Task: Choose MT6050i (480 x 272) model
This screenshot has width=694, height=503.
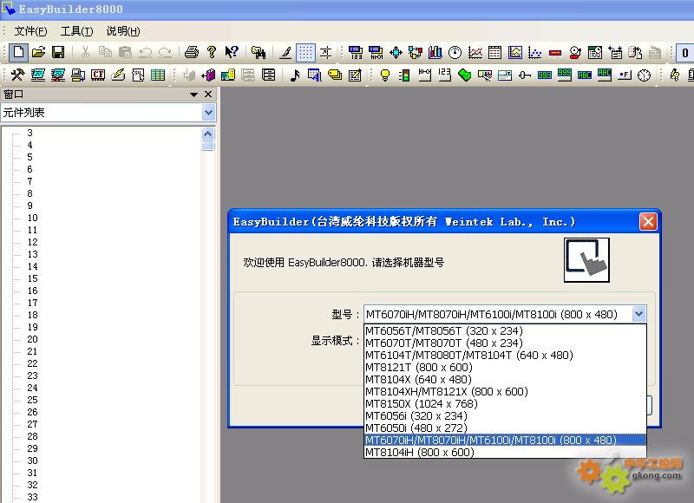Action: [505, 428]
